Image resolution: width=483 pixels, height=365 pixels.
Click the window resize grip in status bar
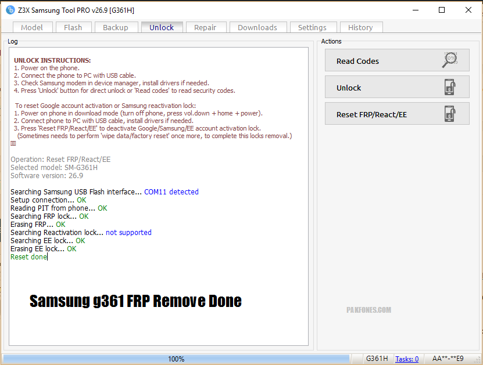coord(478,359)
